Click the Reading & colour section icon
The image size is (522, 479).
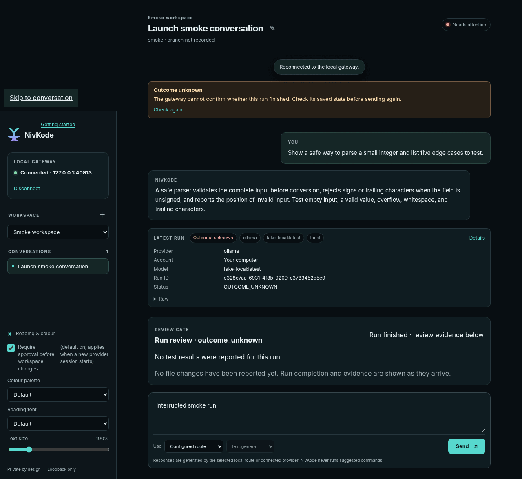10,334
